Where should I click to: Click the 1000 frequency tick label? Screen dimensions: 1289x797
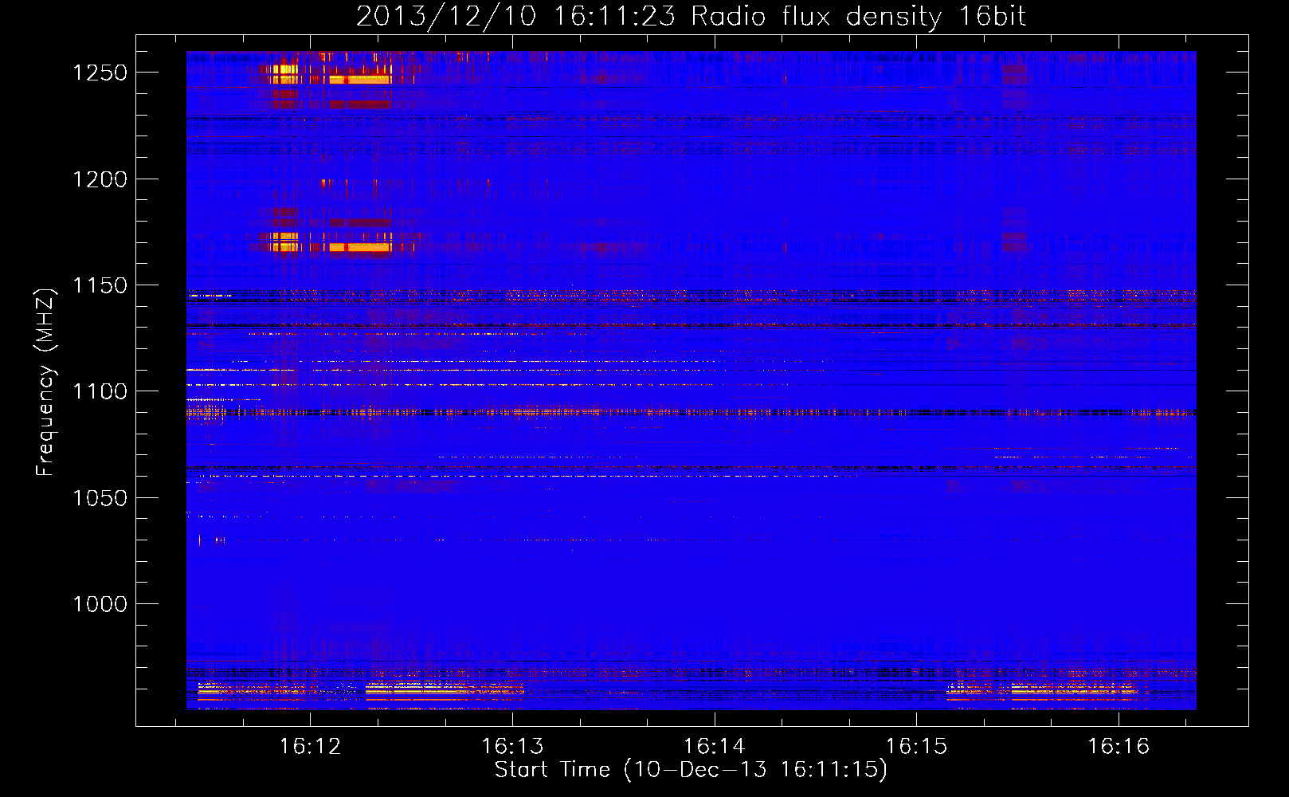[x=100, y=604]
